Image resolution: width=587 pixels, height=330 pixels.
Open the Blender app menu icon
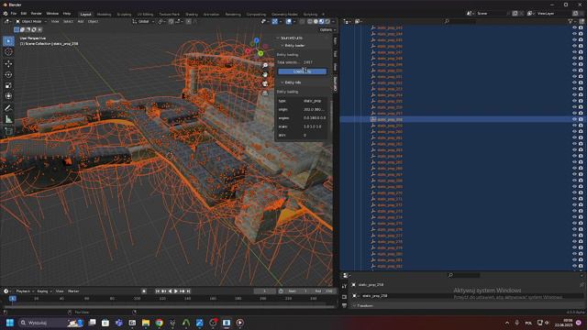(x=6, y=14)
